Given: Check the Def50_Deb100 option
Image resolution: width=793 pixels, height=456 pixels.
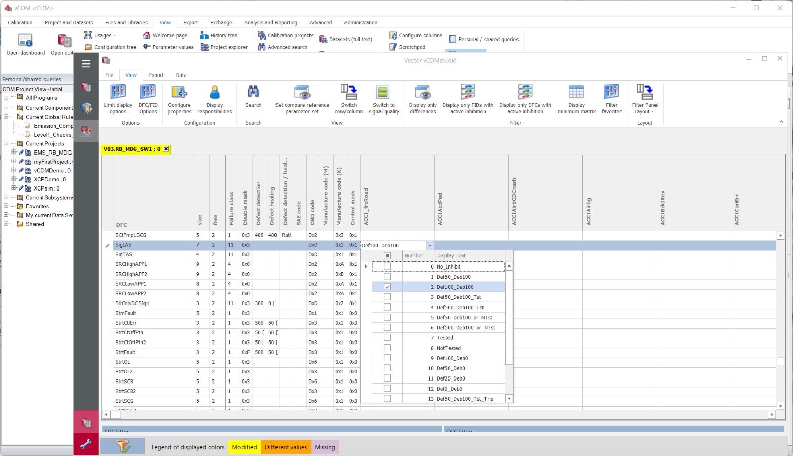Looking at the screenshot, I should coord(387,277).
